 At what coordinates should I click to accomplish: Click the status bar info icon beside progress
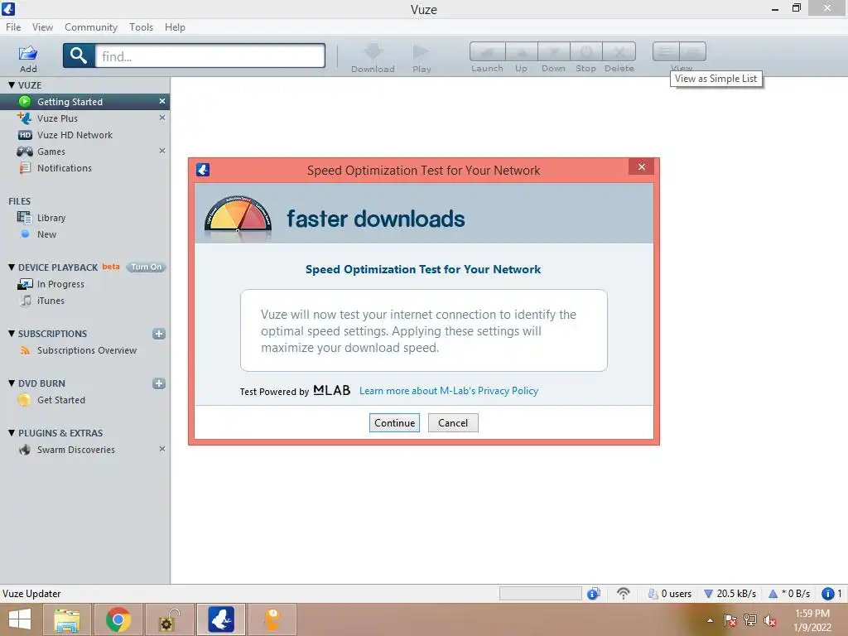[593, 594]
